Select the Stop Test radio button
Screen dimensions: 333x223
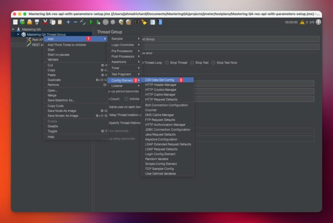tap(192, 63)
